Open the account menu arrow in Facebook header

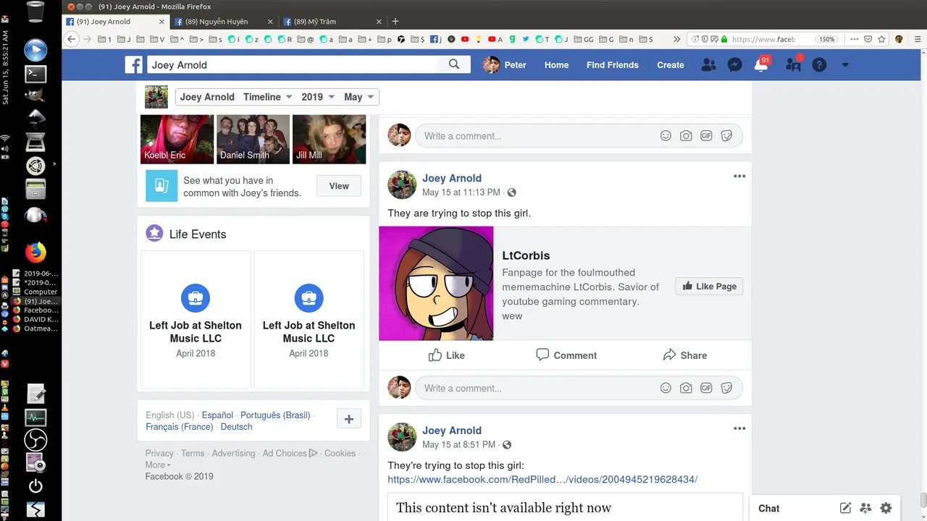(845, 65)
